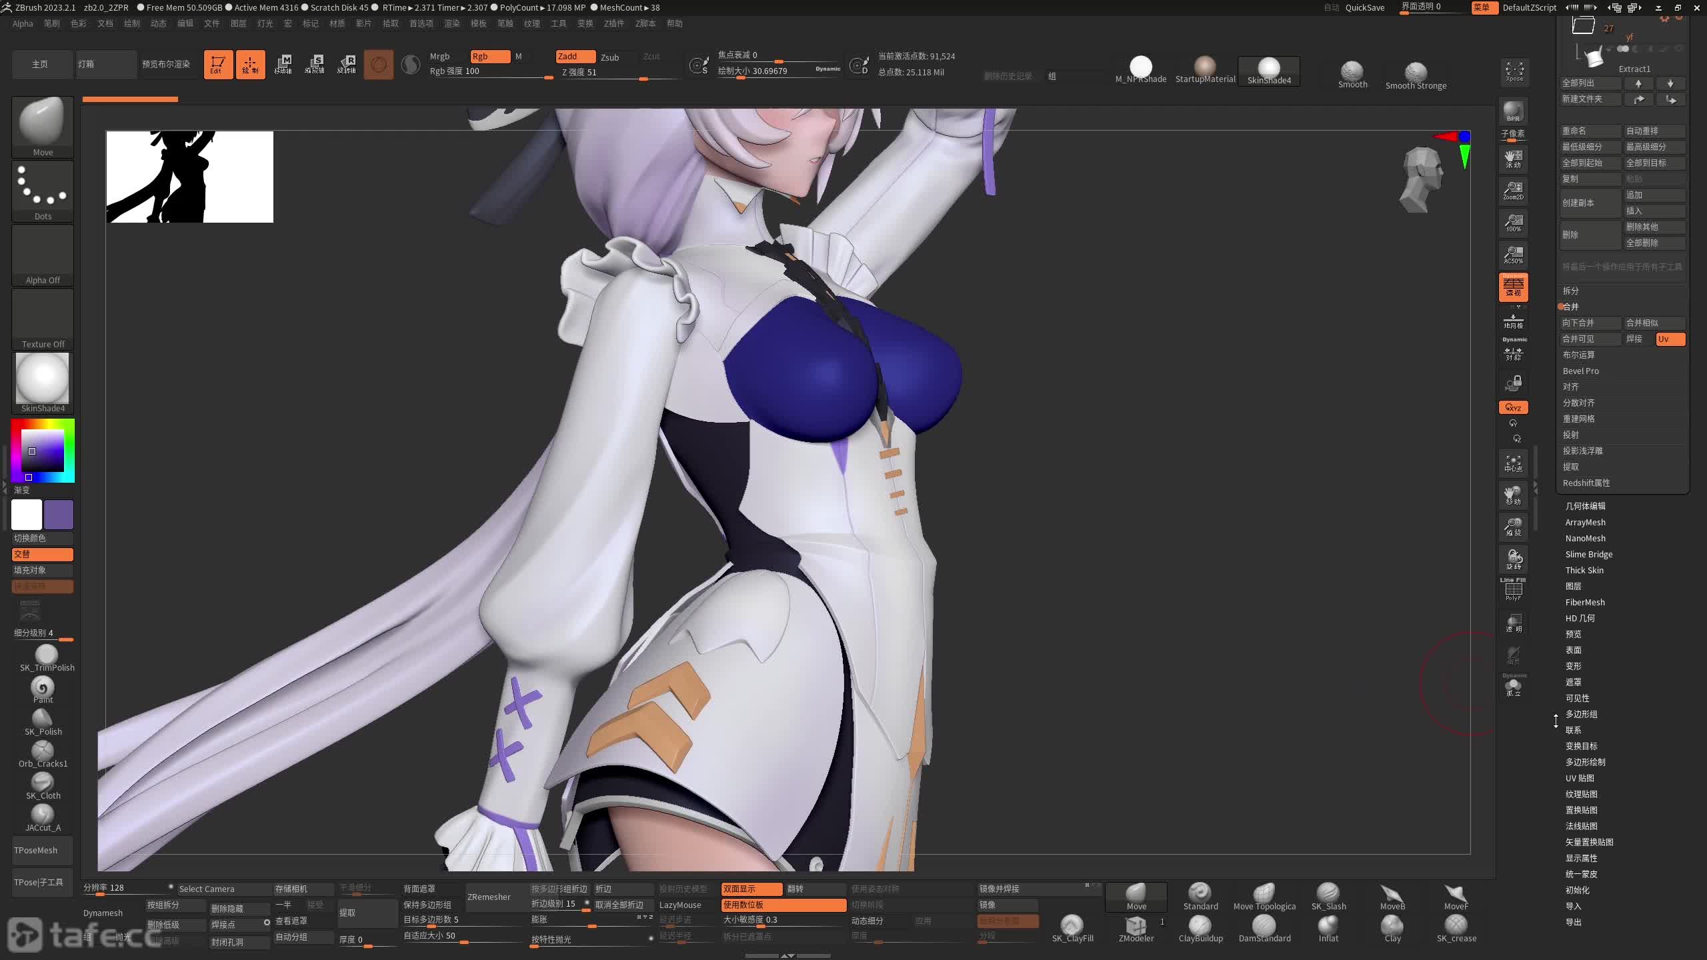Activate the Edit mode button
1707x960 pixels.
click(218, 65)
